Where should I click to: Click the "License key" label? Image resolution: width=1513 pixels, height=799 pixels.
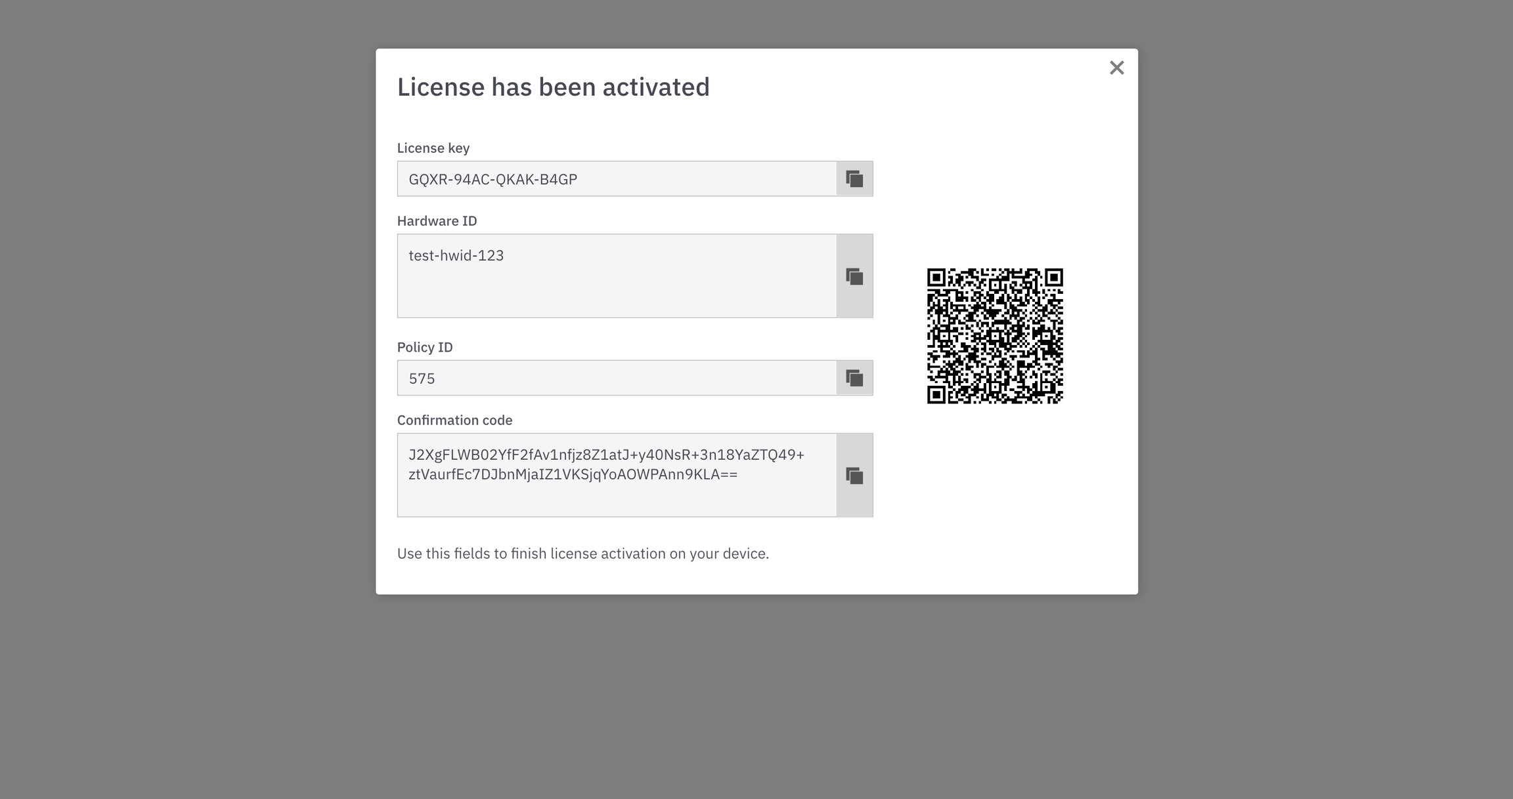click(x=433, y=148)
